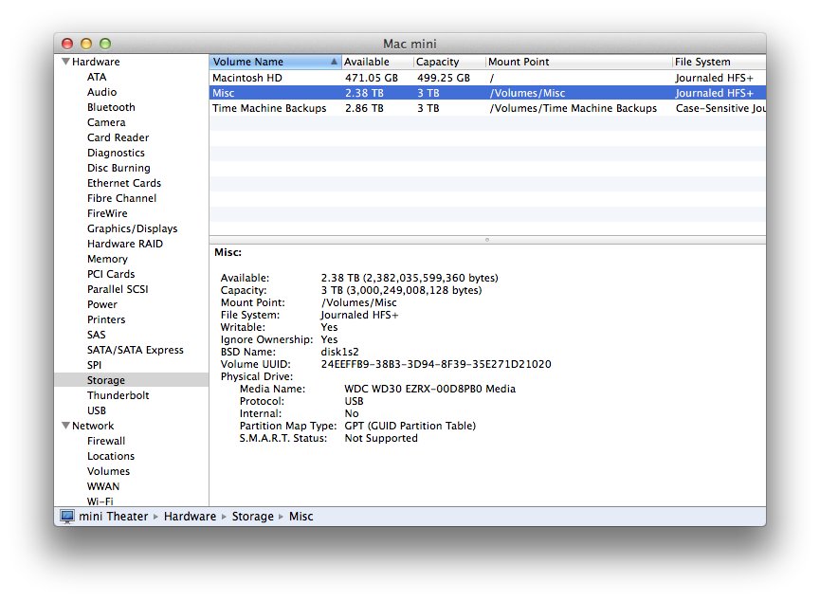This screenshot has height=601, width=820.
Task: Select the Time Machine Backups volume row
Action: 487,108
